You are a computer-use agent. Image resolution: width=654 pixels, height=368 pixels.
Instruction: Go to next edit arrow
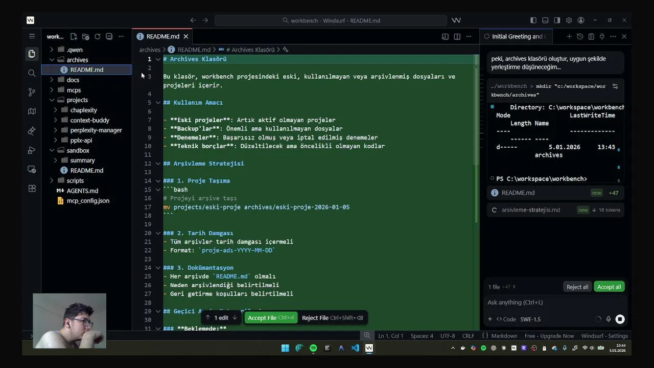235,317
